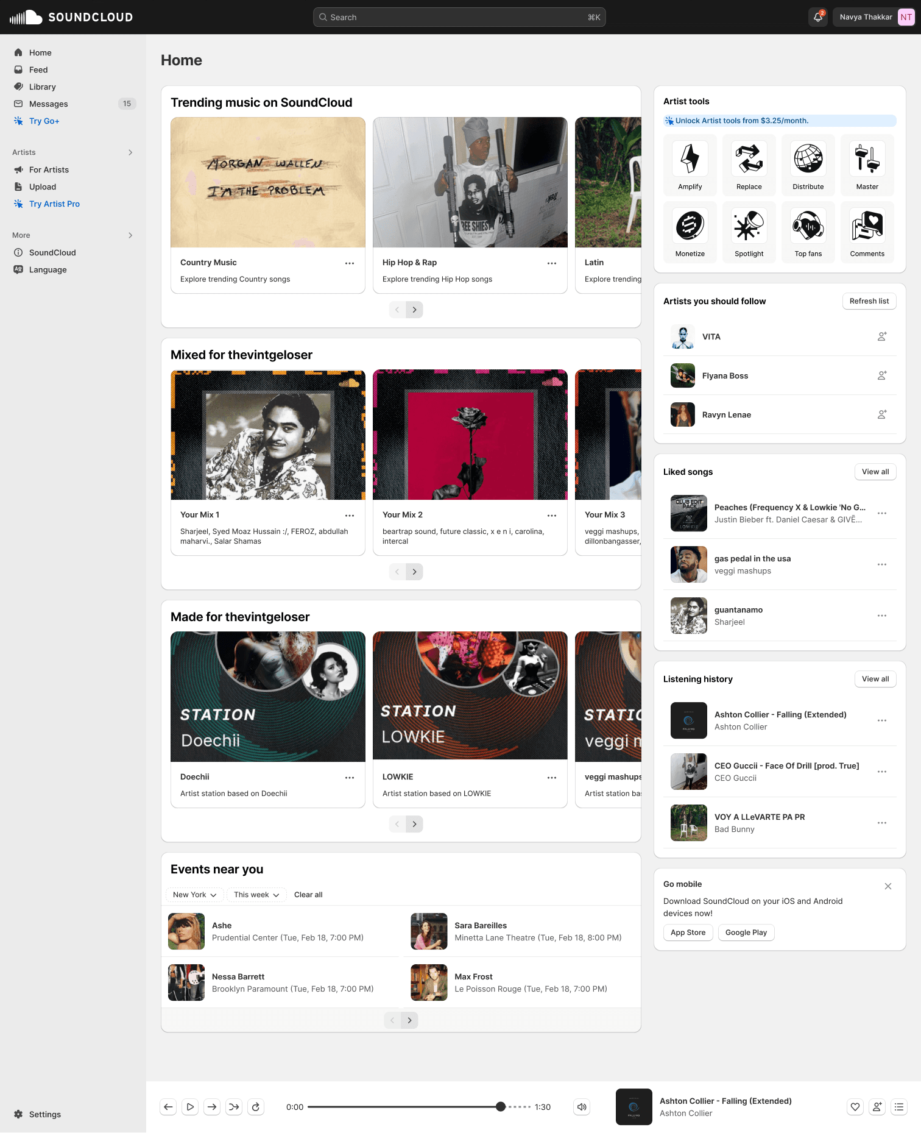
Task: Expand the Artists sidebar section
Action: [x=130, y=152]
